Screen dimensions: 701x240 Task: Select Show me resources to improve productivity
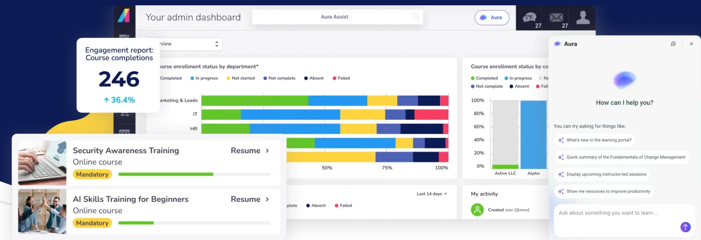[x=604, y=192]
